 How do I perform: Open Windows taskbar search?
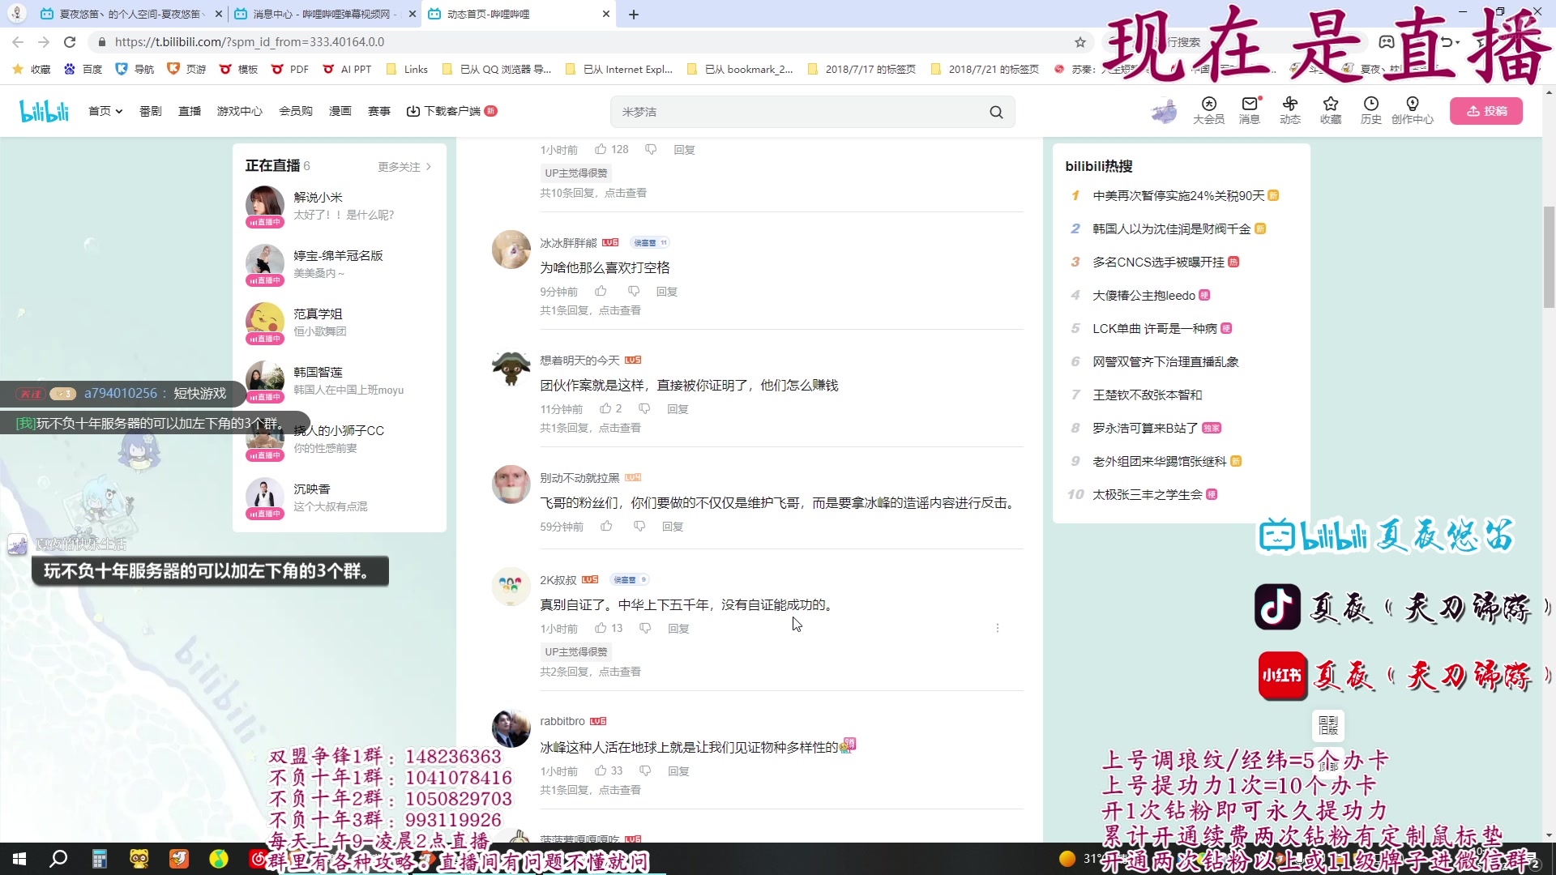(58, 859)
